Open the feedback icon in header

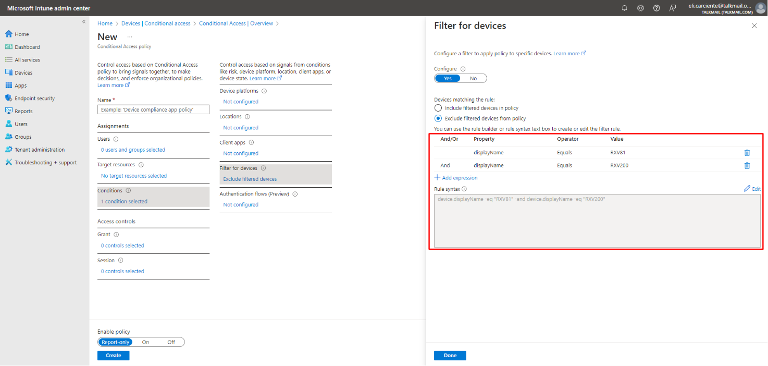[x=673, y=8]
